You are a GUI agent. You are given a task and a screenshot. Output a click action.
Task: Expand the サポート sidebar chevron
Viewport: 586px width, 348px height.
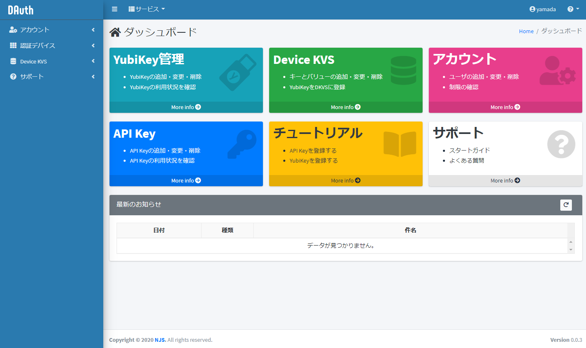pyautogui.click(x=93, y=77)
